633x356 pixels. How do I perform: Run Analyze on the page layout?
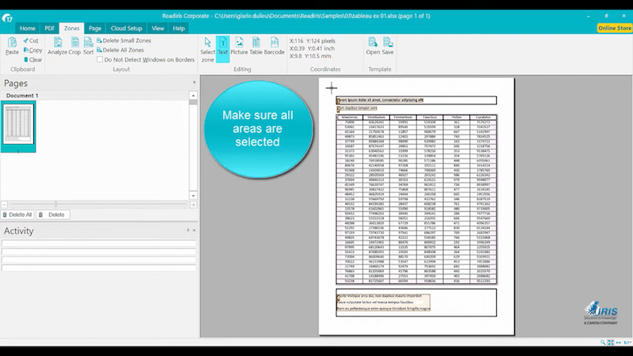pyautogui.click(x=57, y=46)
